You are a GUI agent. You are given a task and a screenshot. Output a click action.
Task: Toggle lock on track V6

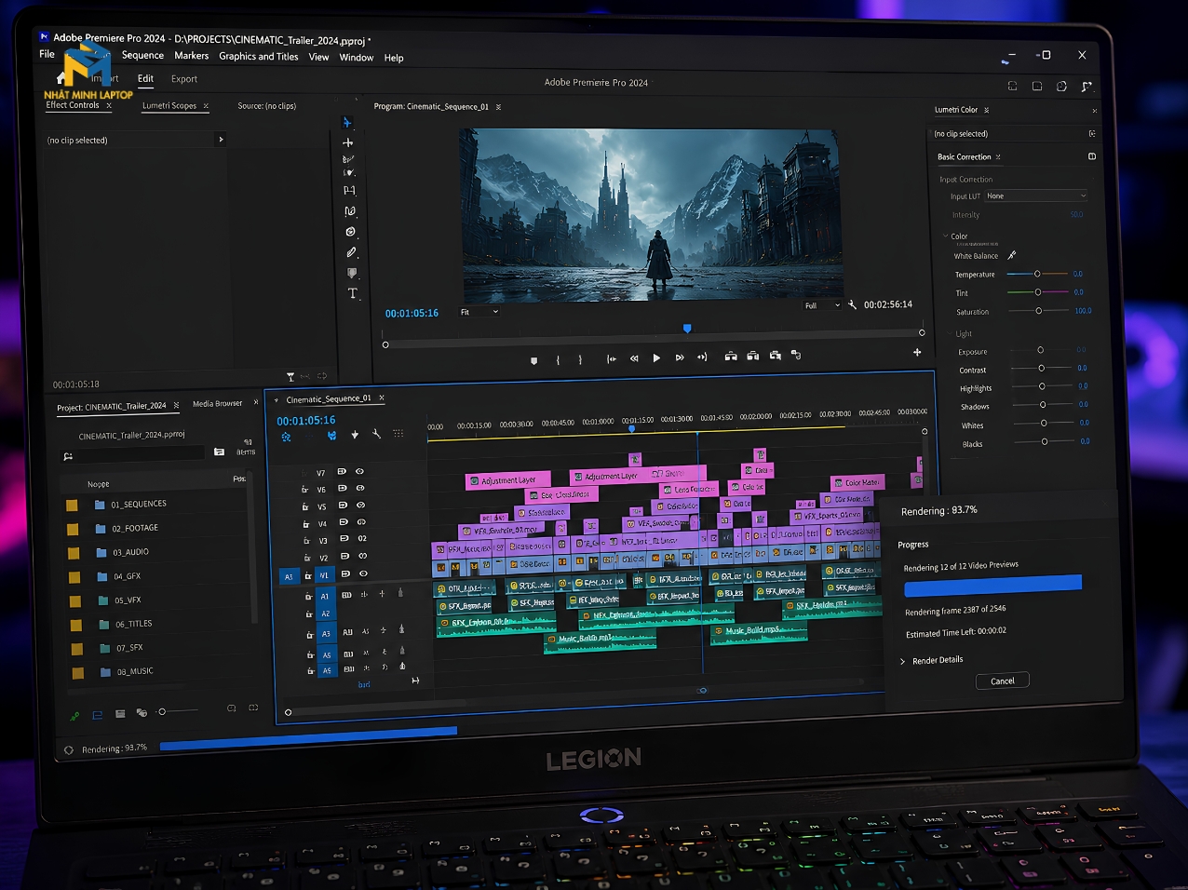pyautogui.click(x=304, y=490)
